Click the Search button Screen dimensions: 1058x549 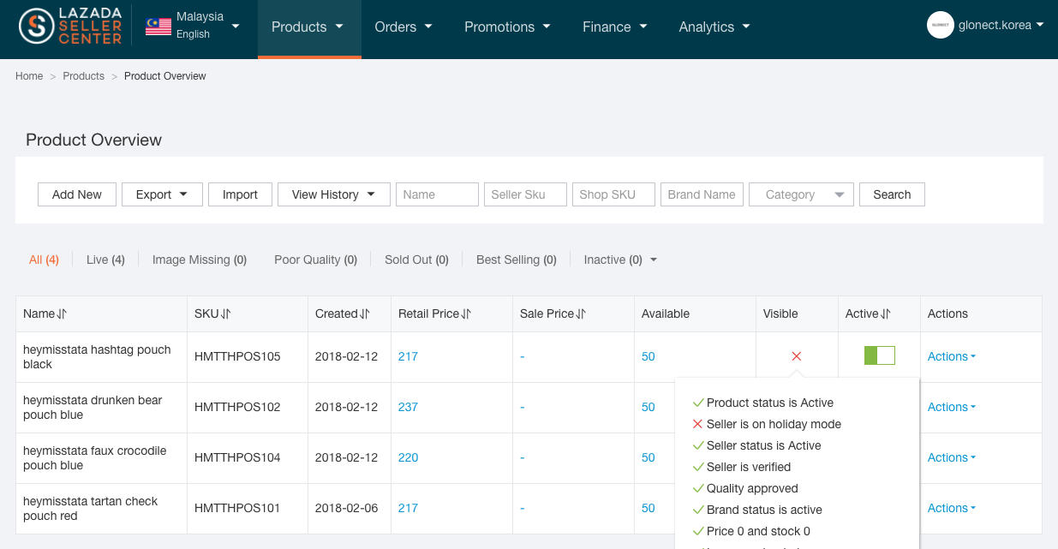click(x=892, y=194)
